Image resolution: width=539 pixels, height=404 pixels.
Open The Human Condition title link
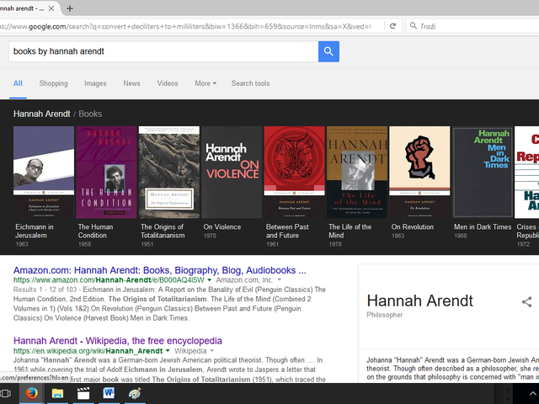(x=95, y=231)
